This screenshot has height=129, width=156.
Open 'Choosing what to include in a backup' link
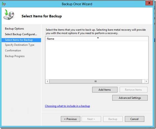click(67, 106)
